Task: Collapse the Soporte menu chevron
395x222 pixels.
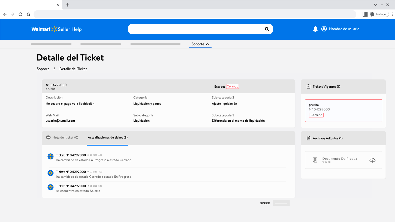Action: pyautogui.click(x=207, y=44)
